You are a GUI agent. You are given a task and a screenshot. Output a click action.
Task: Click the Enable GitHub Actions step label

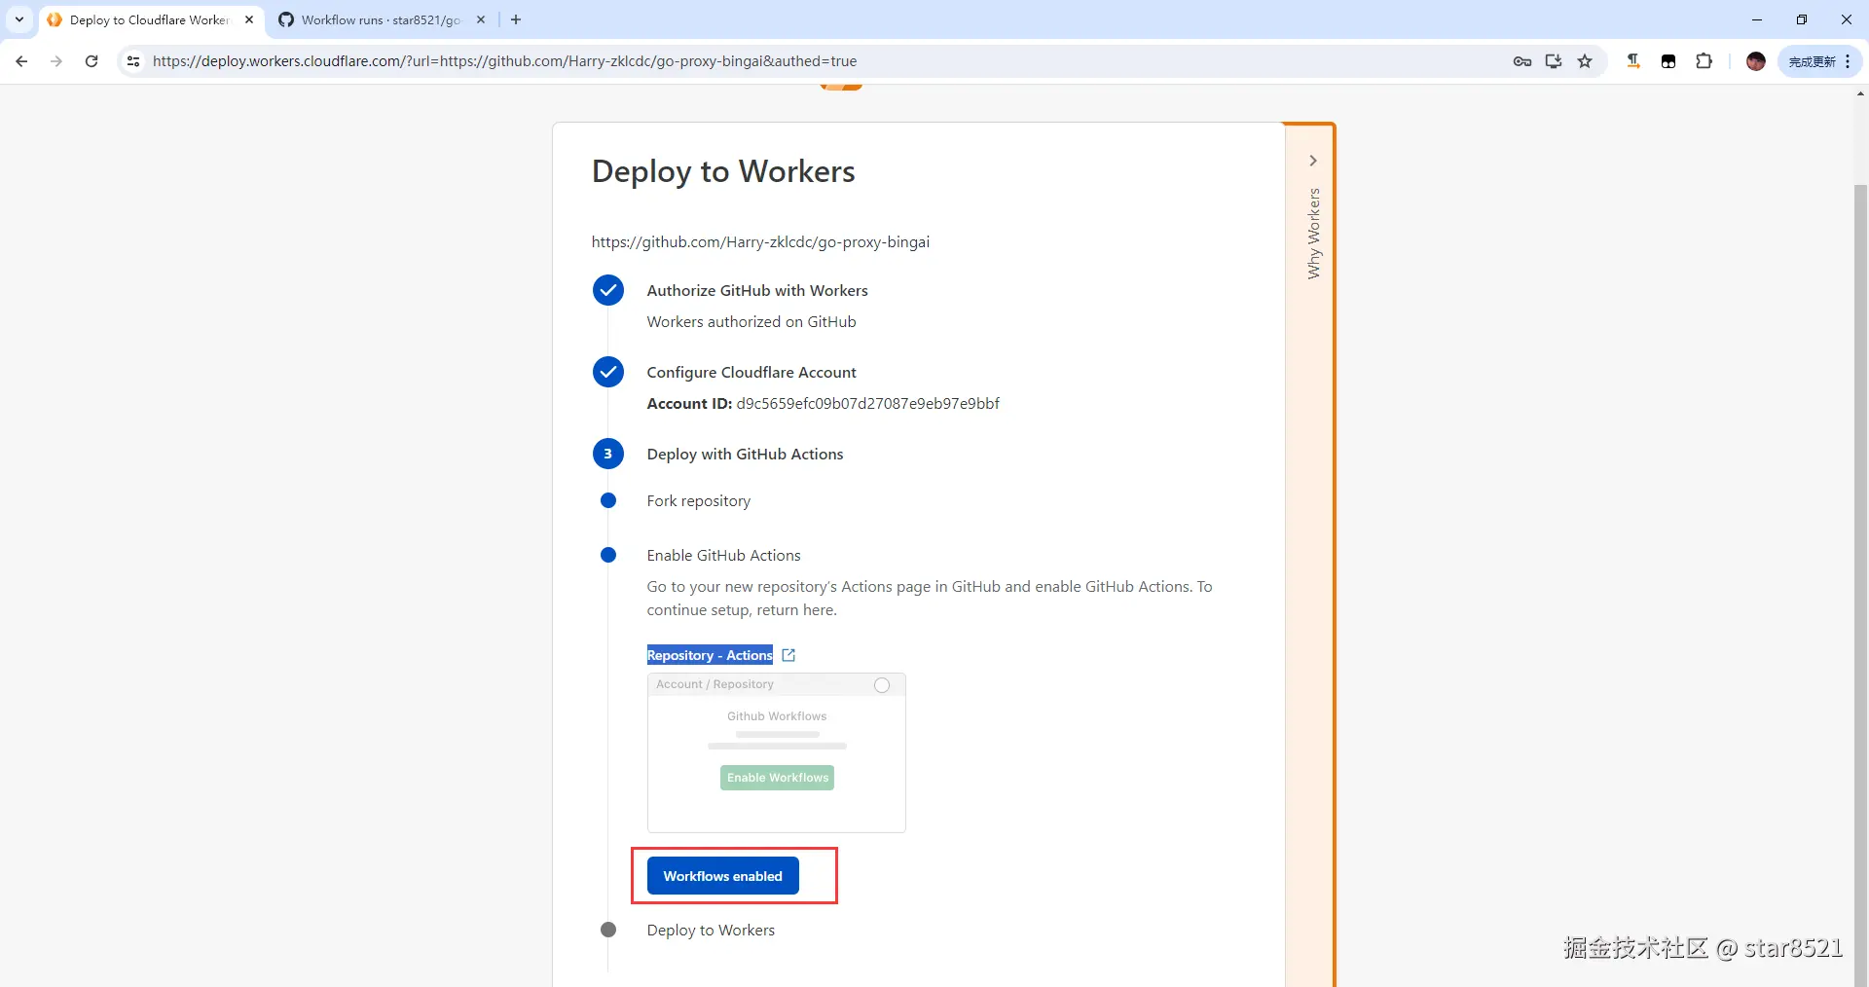pos(724,556)
